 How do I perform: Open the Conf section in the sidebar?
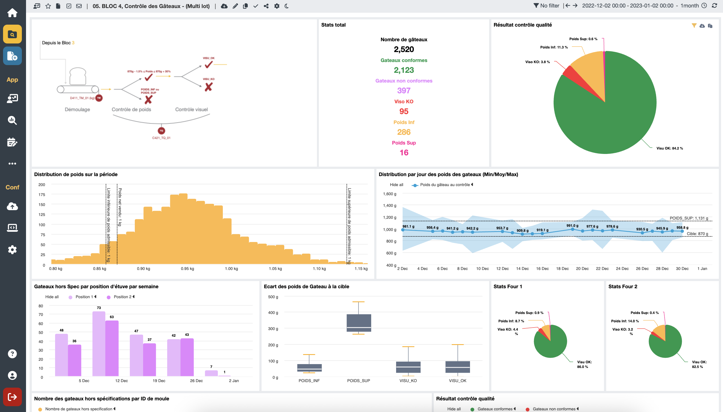coord(12,187)
